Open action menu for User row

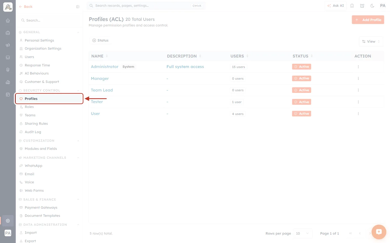(x=358, y=114)
